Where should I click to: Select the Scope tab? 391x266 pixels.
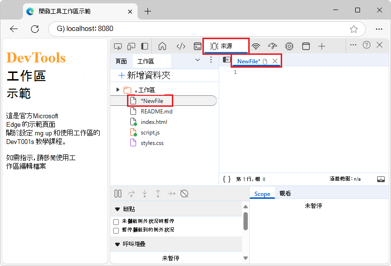[x=262, y=194]
